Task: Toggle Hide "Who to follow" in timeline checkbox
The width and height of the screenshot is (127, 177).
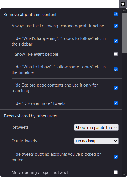Action: click(116, 69)
